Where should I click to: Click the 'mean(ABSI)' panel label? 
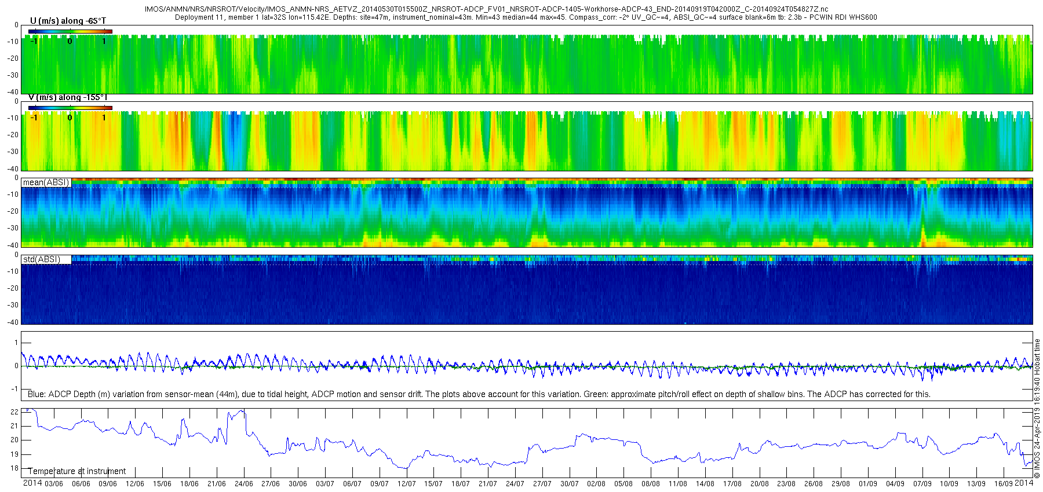46,182
